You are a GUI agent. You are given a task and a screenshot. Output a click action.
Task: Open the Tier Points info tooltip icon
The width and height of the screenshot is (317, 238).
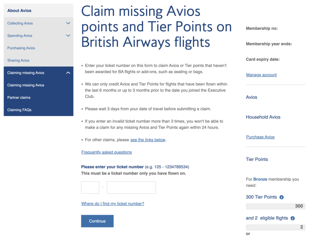click(x=281, y=197)
